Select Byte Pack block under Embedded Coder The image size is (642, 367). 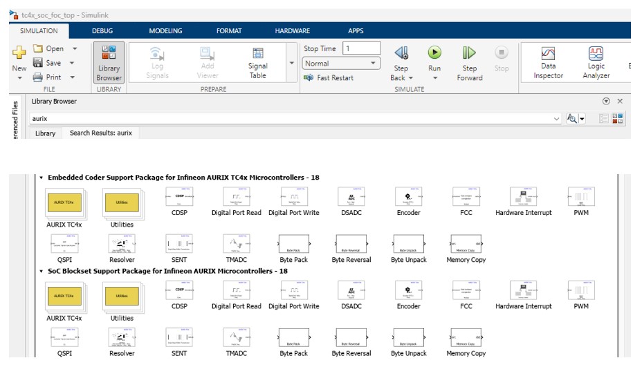point(293,248)
